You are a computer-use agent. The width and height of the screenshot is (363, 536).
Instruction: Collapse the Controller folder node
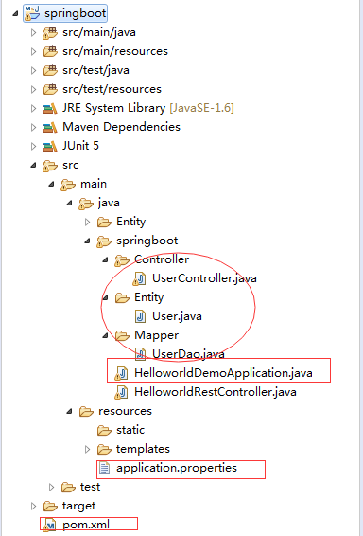[x=106, y=260]
